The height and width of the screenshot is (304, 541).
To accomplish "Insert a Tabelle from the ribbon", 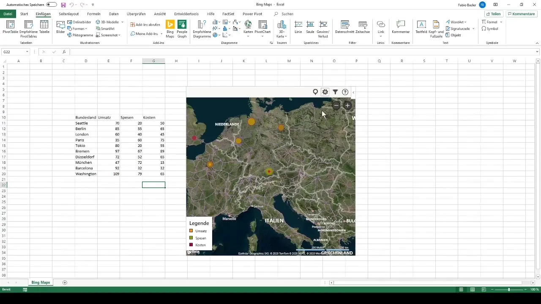I will (x=44, y=28).
